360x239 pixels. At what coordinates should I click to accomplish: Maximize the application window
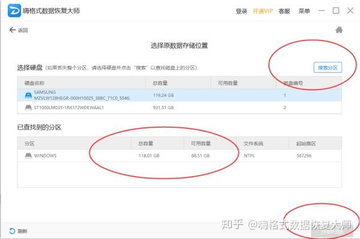tap(336, 11)
